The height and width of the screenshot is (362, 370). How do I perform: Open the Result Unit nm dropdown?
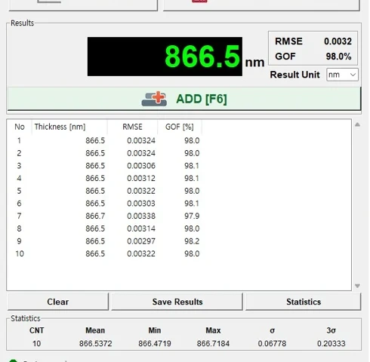(342, 75)
